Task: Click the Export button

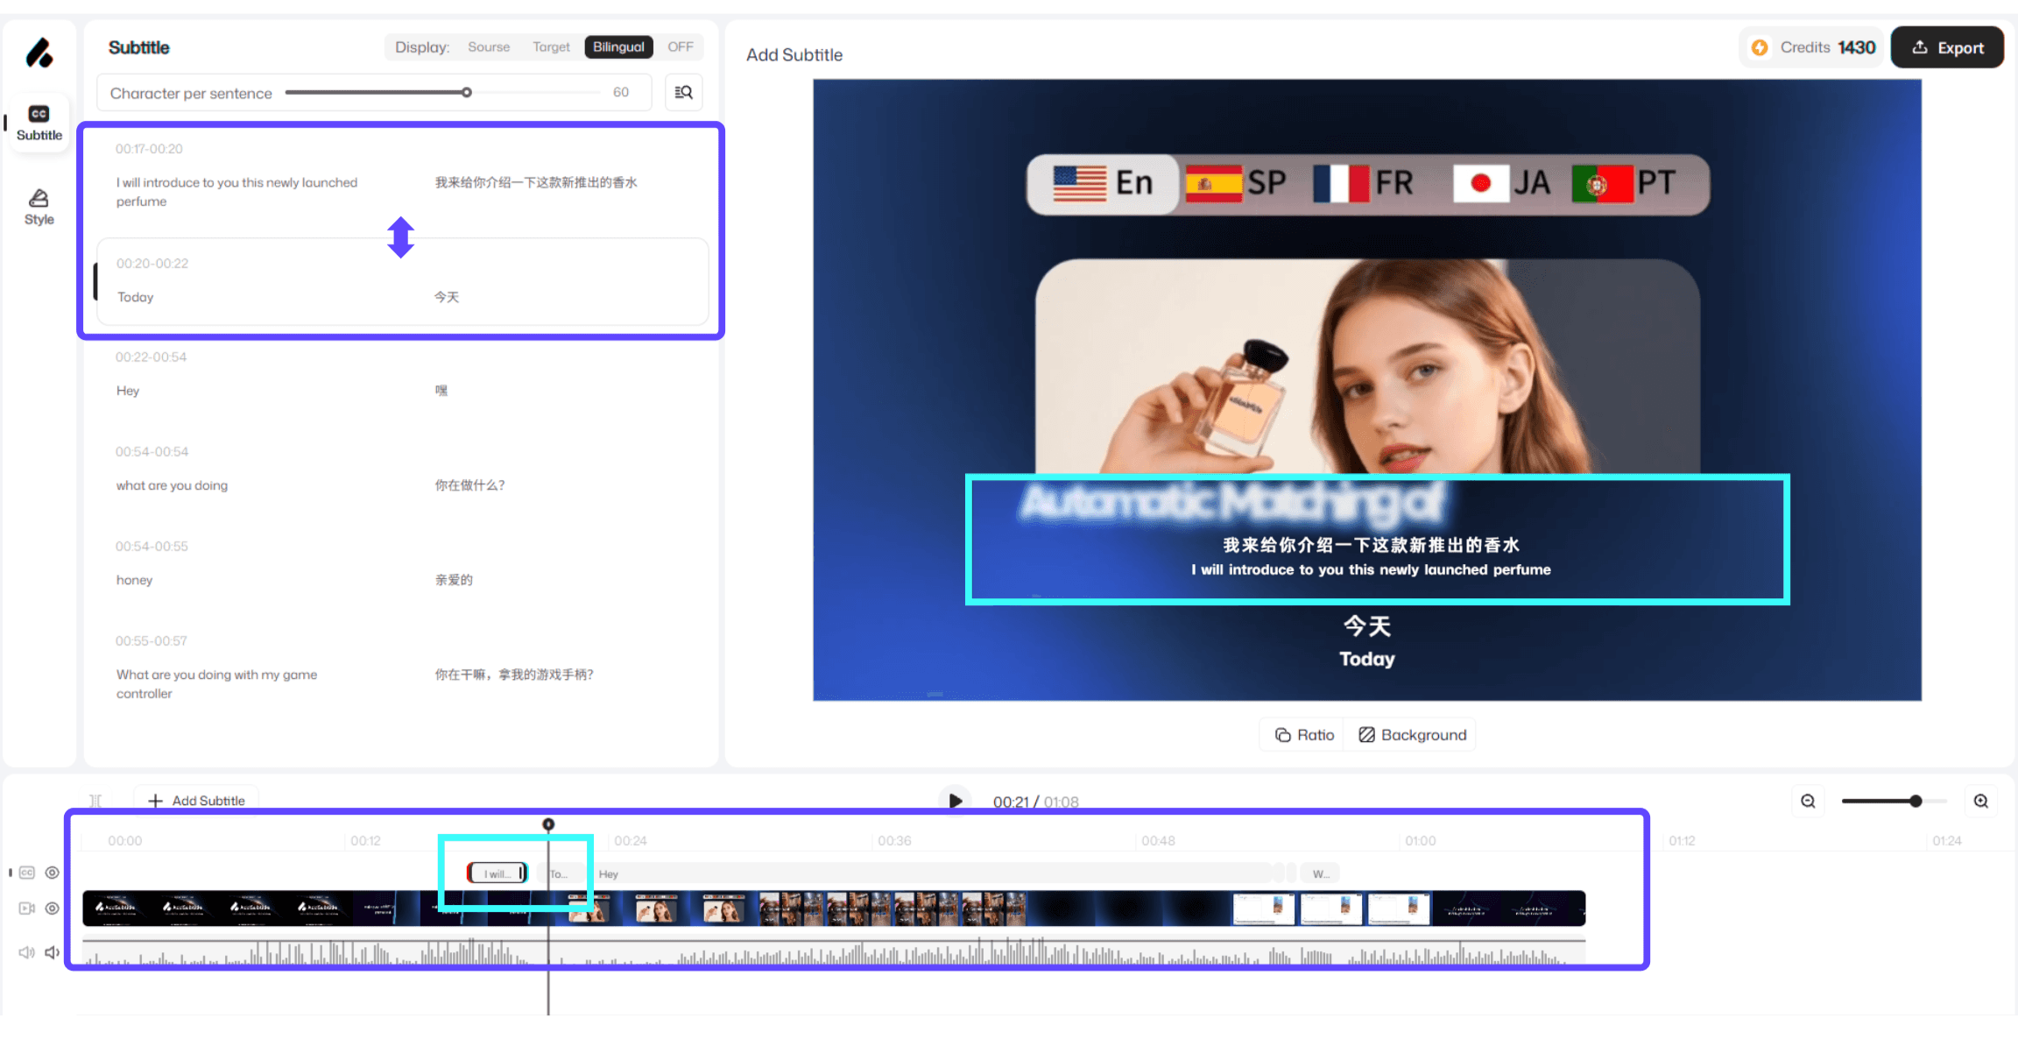Action: pyautogui.click(x=1947, y=47)
